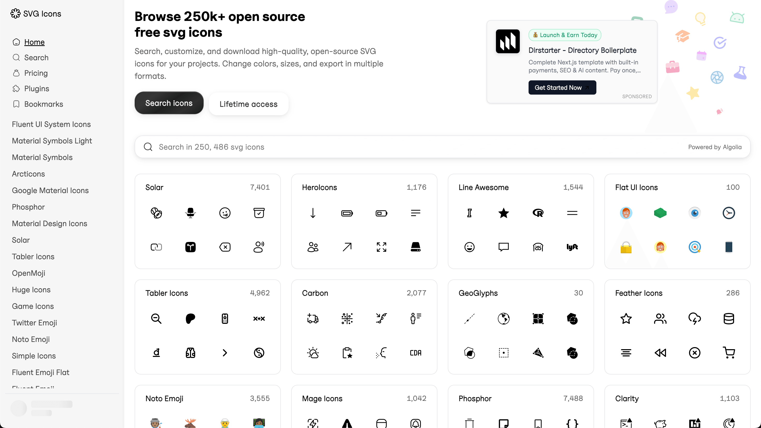
Task: Click the SVG Icons logo
Action: pos(36,13)
